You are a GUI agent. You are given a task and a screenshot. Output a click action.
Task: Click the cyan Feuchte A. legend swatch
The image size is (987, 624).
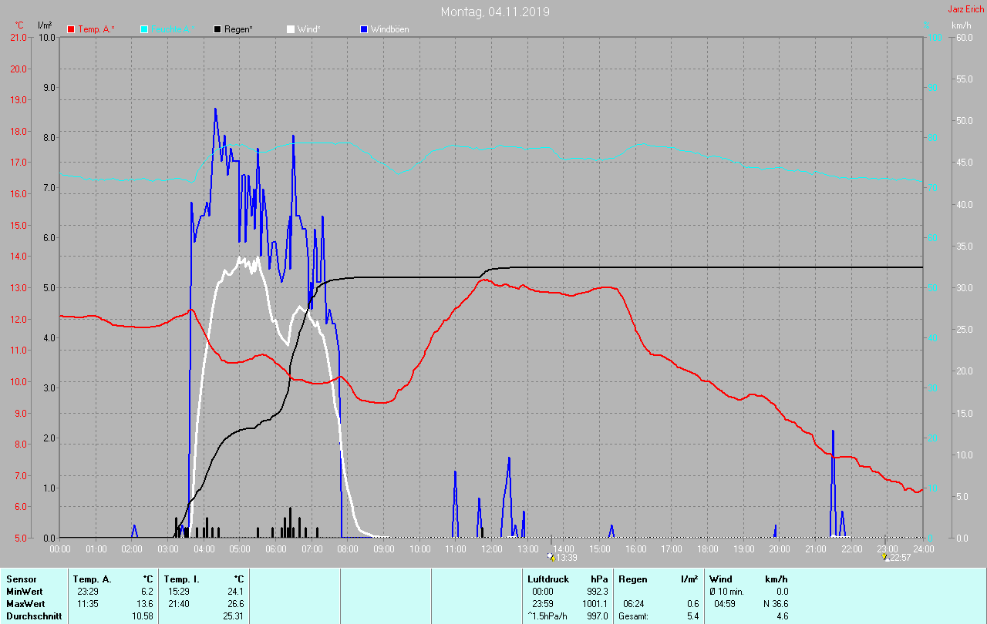(144, 29)
